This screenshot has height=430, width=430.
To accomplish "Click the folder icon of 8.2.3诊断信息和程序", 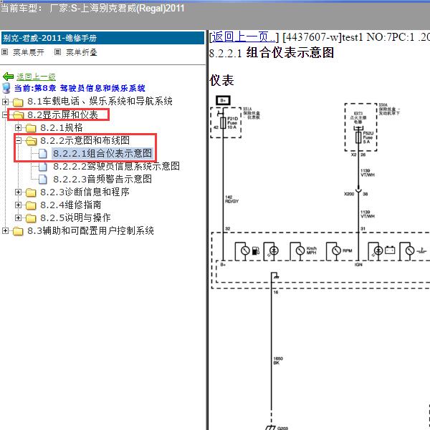I will (31, 192).
